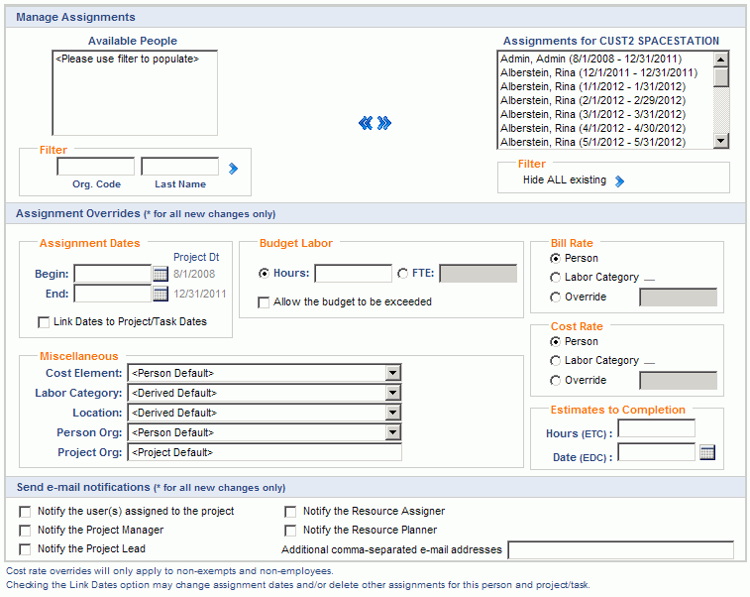The width and height of the screenshot is (750, 597).
Task: Select Bill Rate Labor Category radio button
Action: 555,278
